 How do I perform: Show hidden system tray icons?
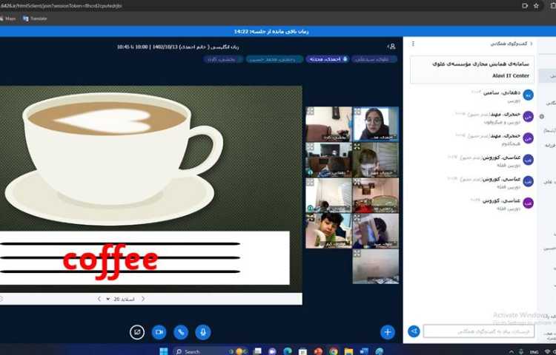coord(512,351)
